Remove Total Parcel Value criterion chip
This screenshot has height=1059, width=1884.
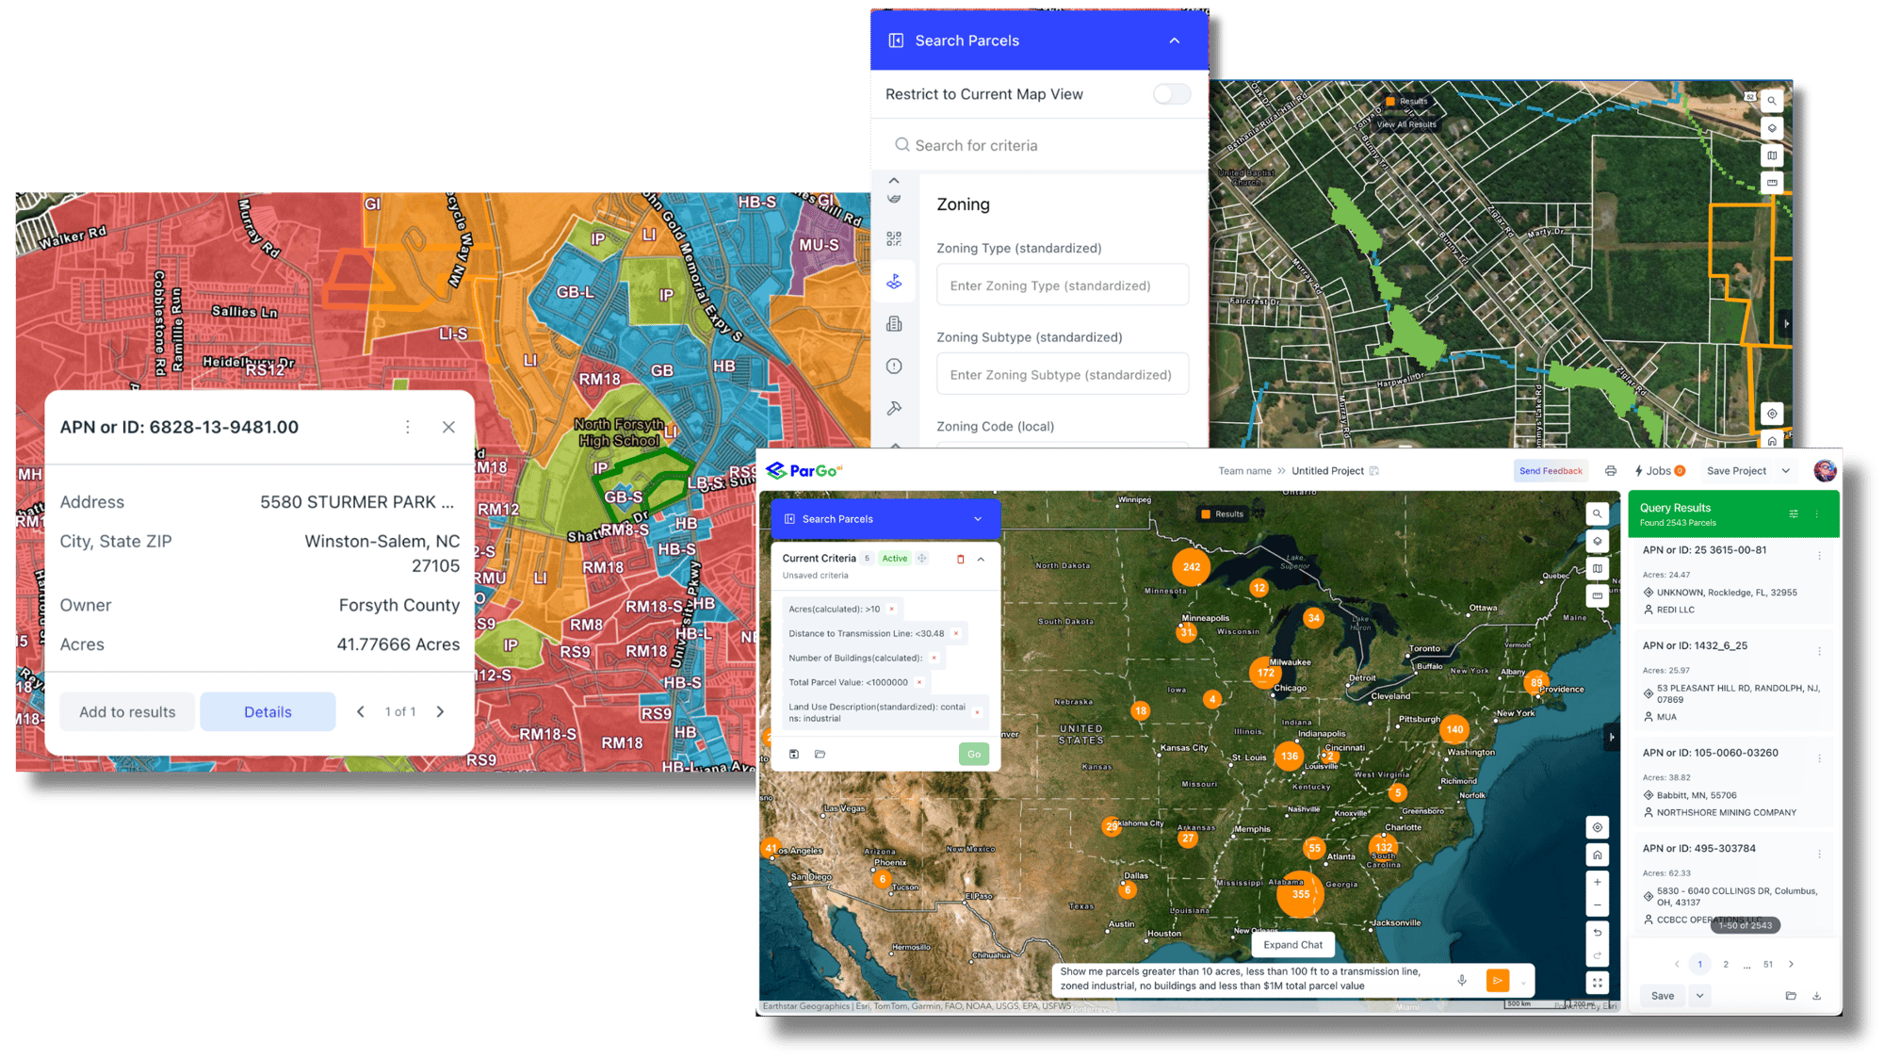coord(919,682)
